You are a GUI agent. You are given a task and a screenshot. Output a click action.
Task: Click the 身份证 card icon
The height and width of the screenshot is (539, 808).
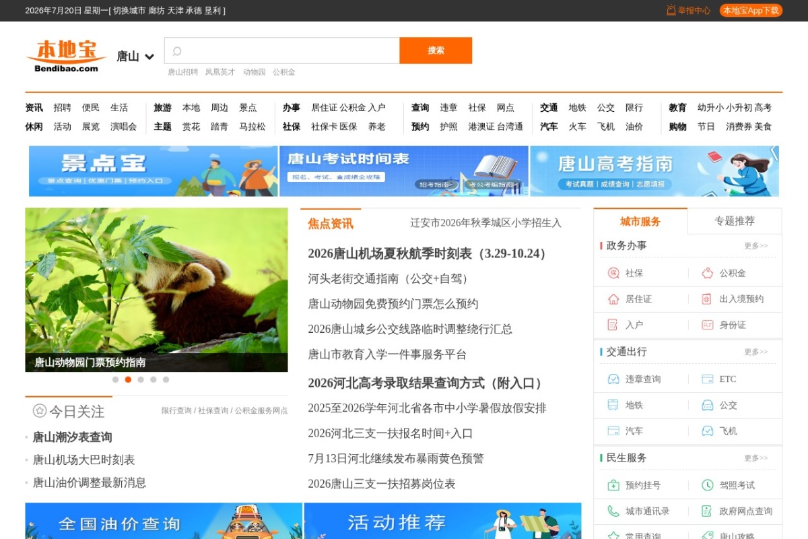click(707, 325)
